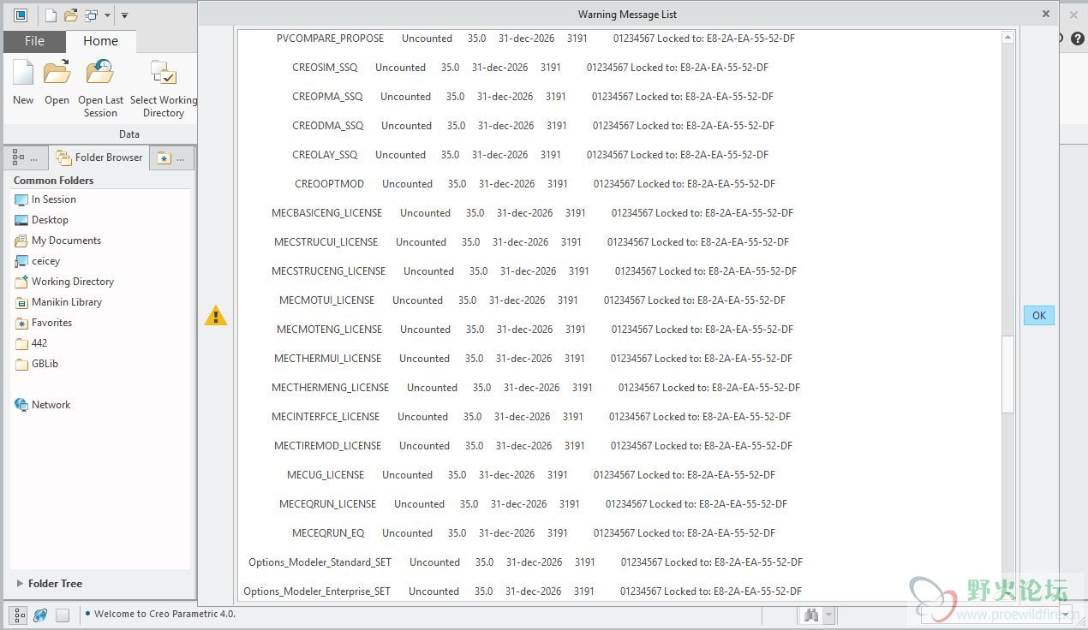This screenshot has height=630, width=1088.
Task: Toggle navigator display icon in status bar
Action: point(19,615)
